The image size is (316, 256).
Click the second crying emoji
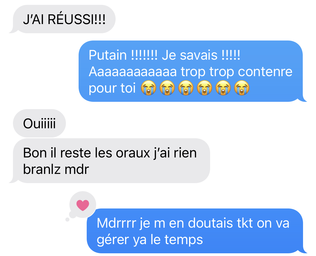tap(167, 88)
